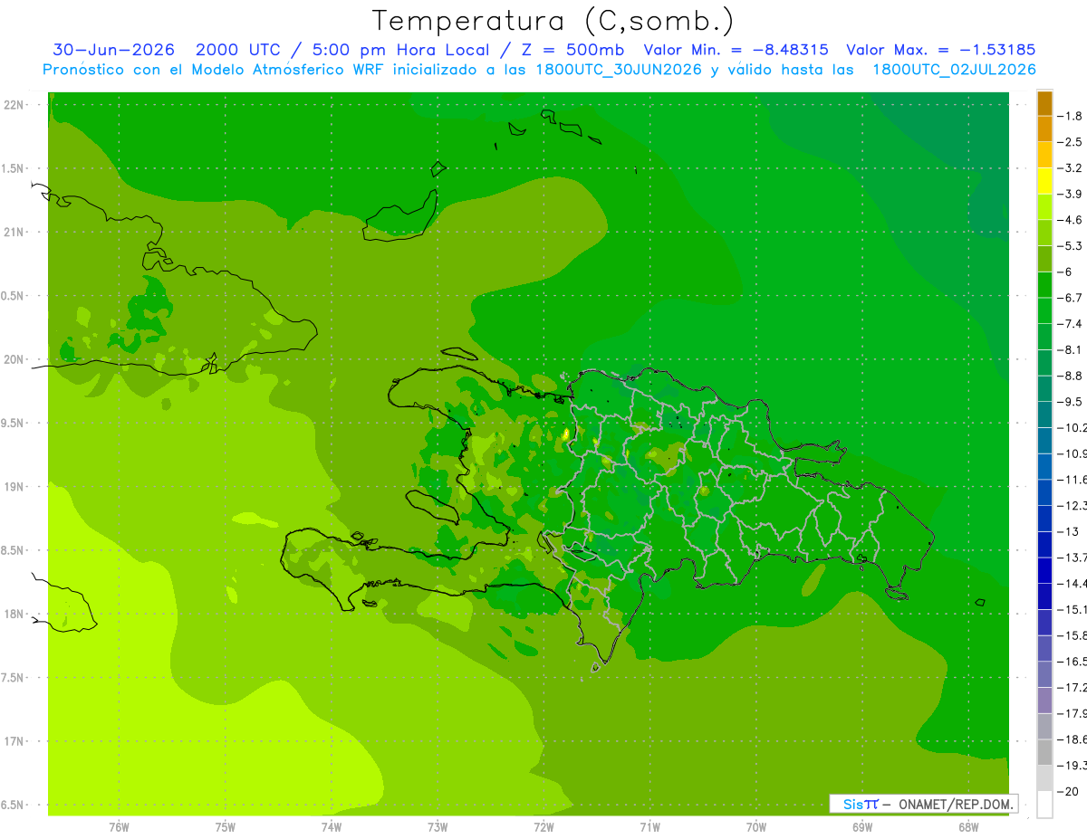Image resolution: width=1087 pixels, height=839 pixels.
Task: Click the "76W" longitude label
Action: click(119, 827)
